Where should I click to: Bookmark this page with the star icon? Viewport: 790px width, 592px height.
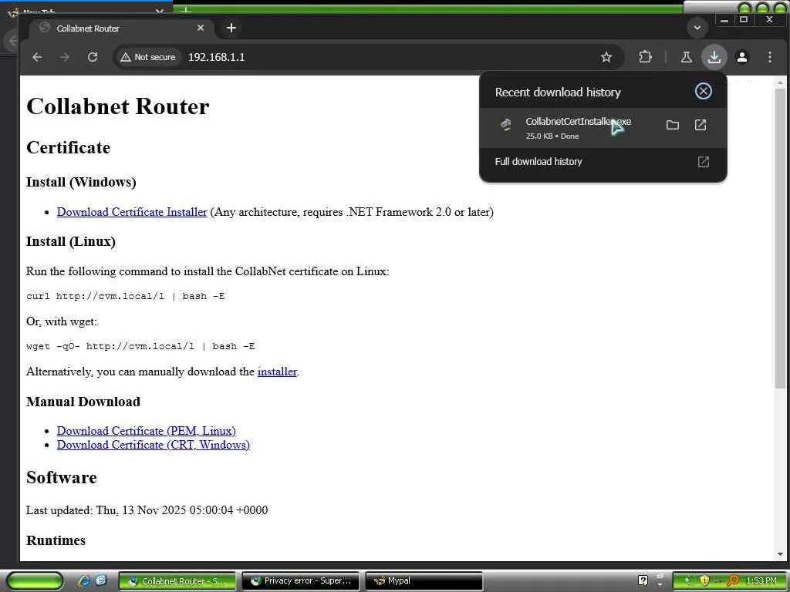pos(606,57)
